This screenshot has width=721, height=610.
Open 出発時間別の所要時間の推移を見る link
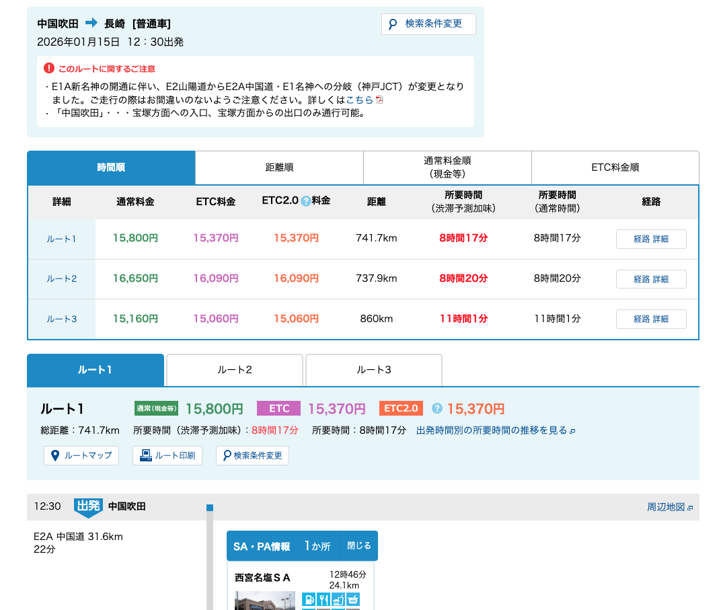[x=495, y=430]
